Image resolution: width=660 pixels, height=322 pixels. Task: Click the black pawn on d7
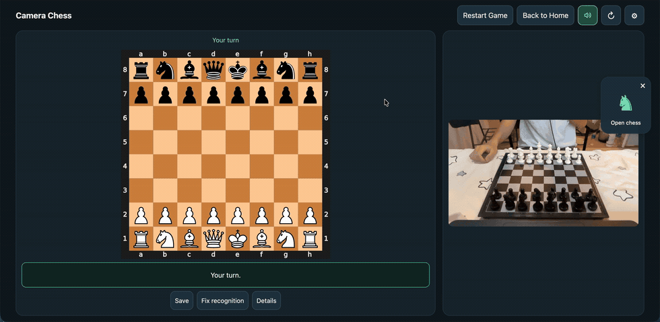[x=213, y=94]
